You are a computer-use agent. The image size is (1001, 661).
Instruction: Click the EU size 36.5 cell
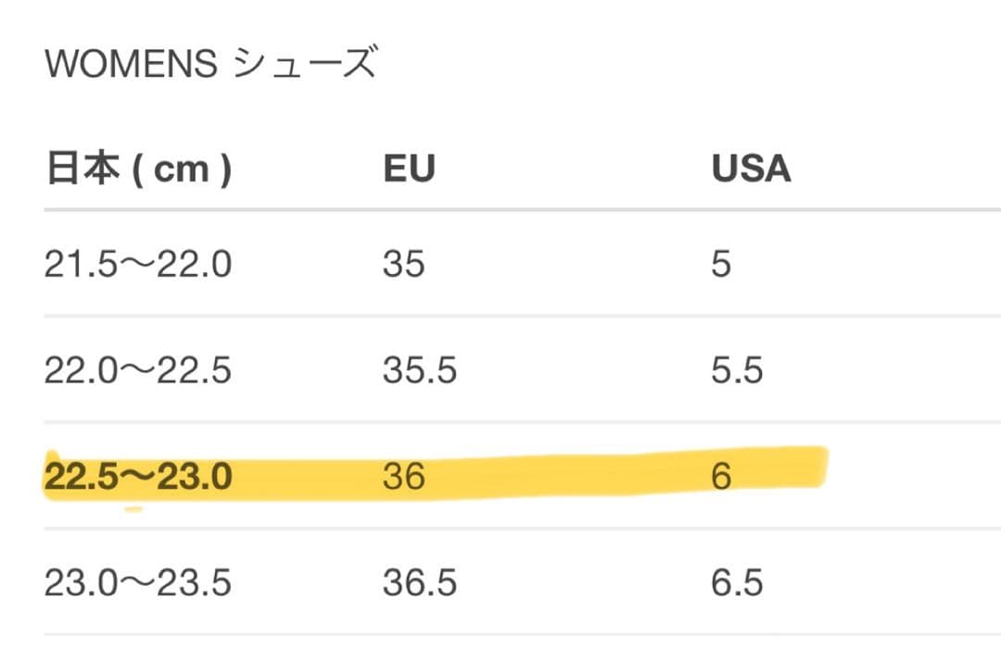click(420, 583)
